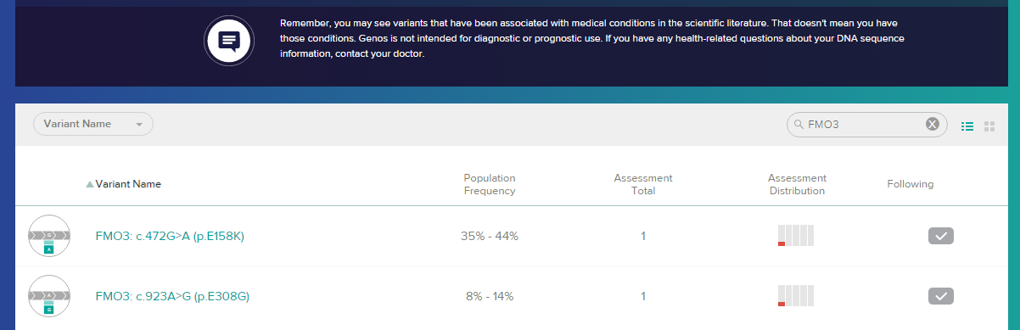
Task: Clear the FMO3 search text
Action: (932, 125)
